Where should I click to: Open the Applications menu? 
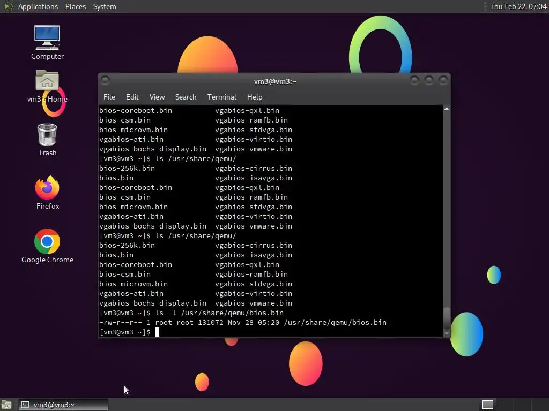pyautogui.click(x=38, y=6)
